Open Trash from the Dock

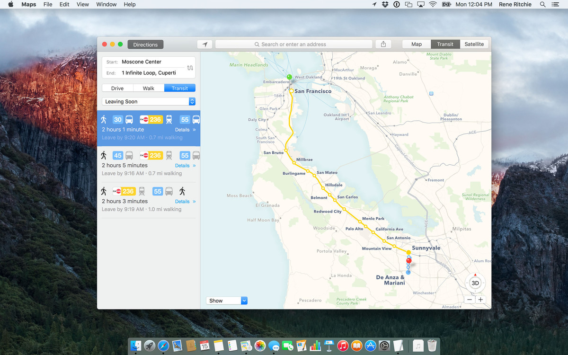(432, 346)
